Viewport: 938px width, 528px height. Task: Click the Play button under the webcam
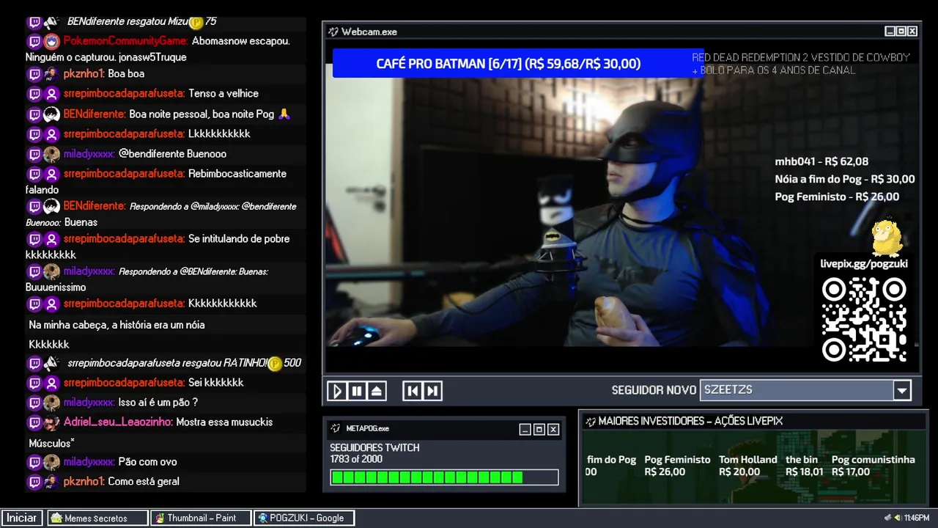pos(337,391)
